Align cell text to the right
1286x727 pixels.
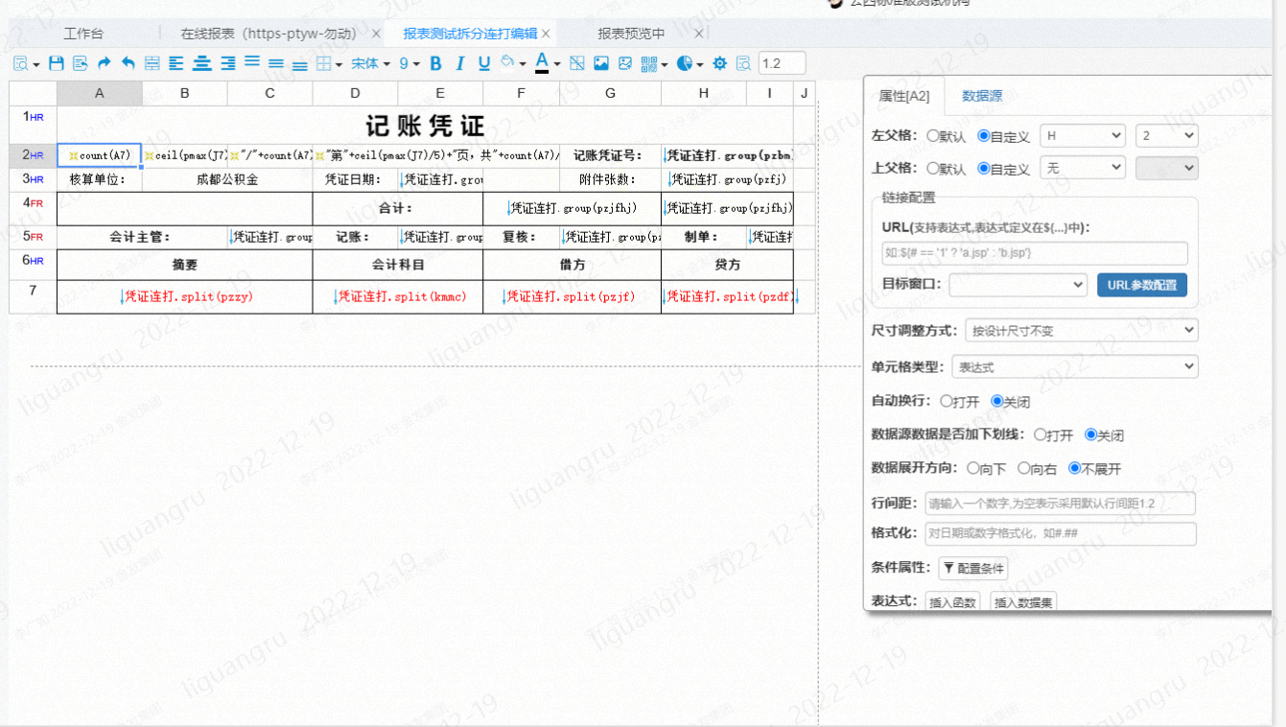click(x=228, y=63)
